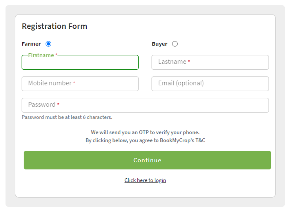
Task: Click the bold Buyer label text
Action: pos(159,44)
